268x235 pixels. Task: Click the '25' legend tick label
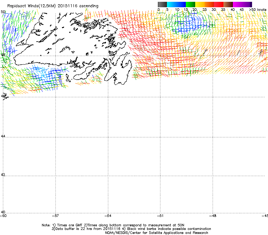coord(205,10)
